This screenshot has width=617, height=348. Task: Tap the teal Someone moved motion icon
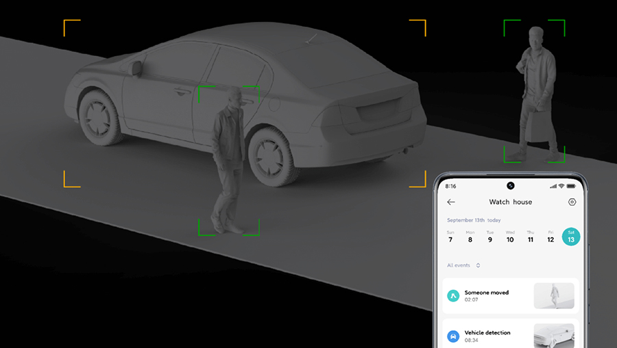coord(453,296)
